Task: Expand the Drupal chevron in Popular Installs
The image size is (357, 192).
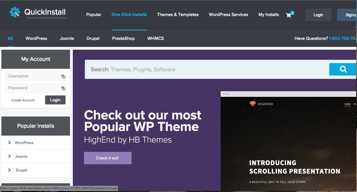Action: click(9, 170)
